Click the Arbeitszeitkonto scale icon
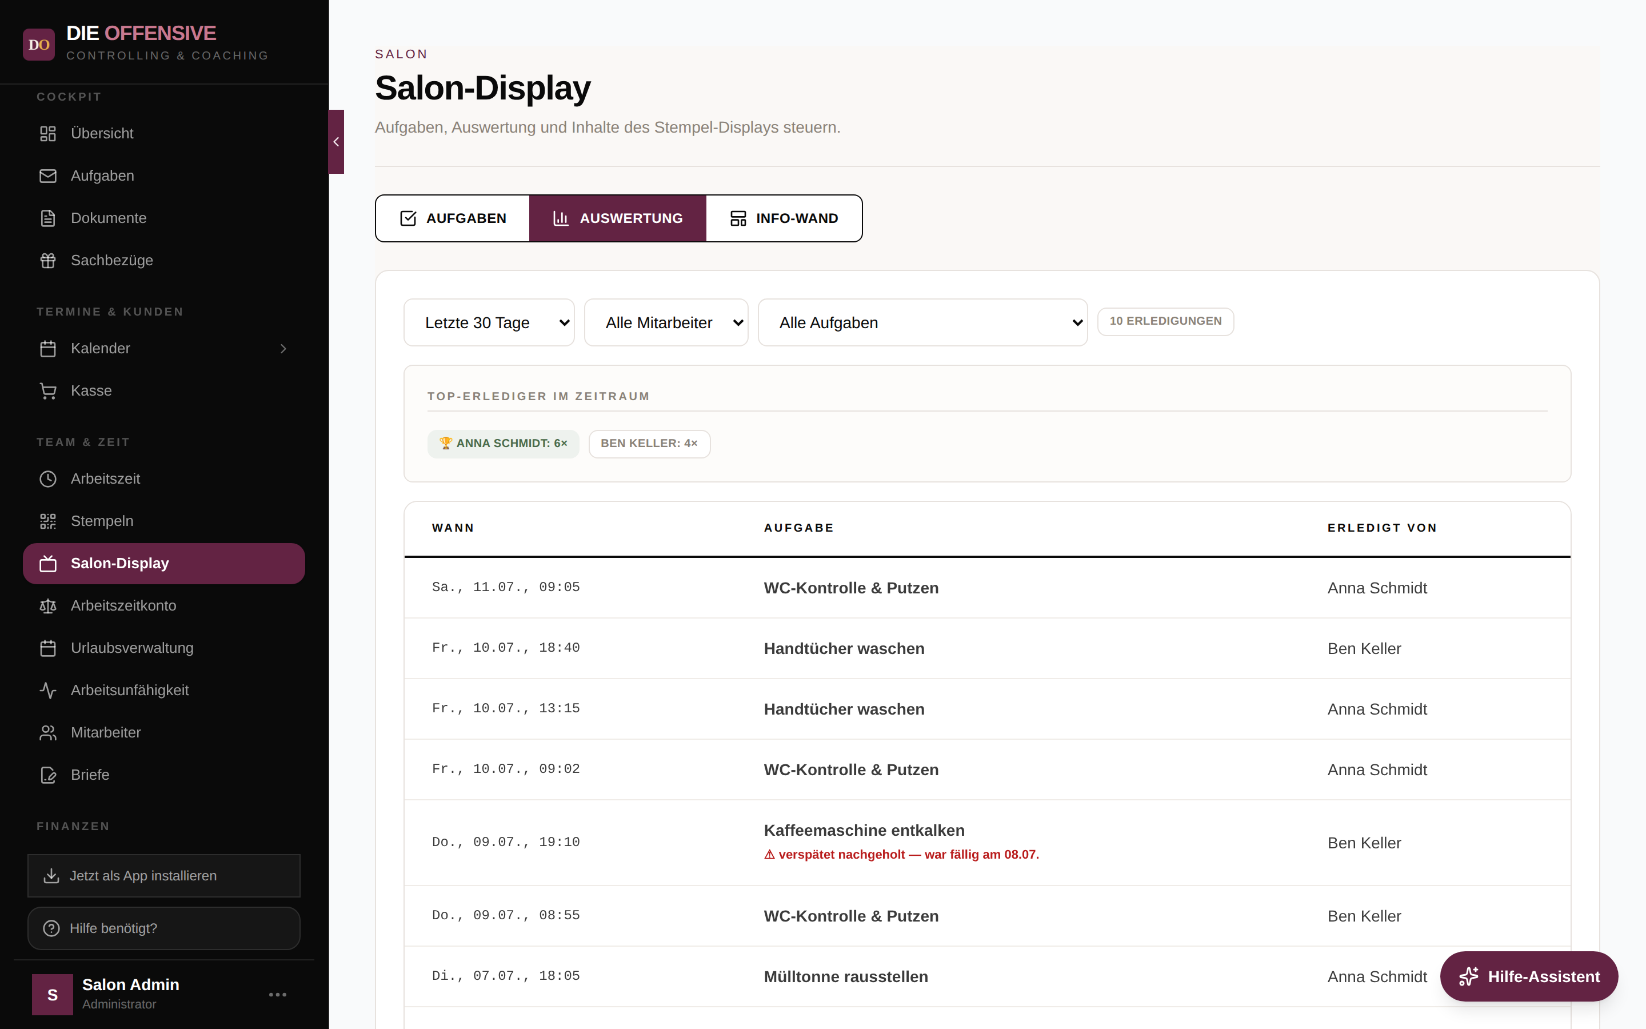The image size is (1646, 1029). (x=47, y=606)
